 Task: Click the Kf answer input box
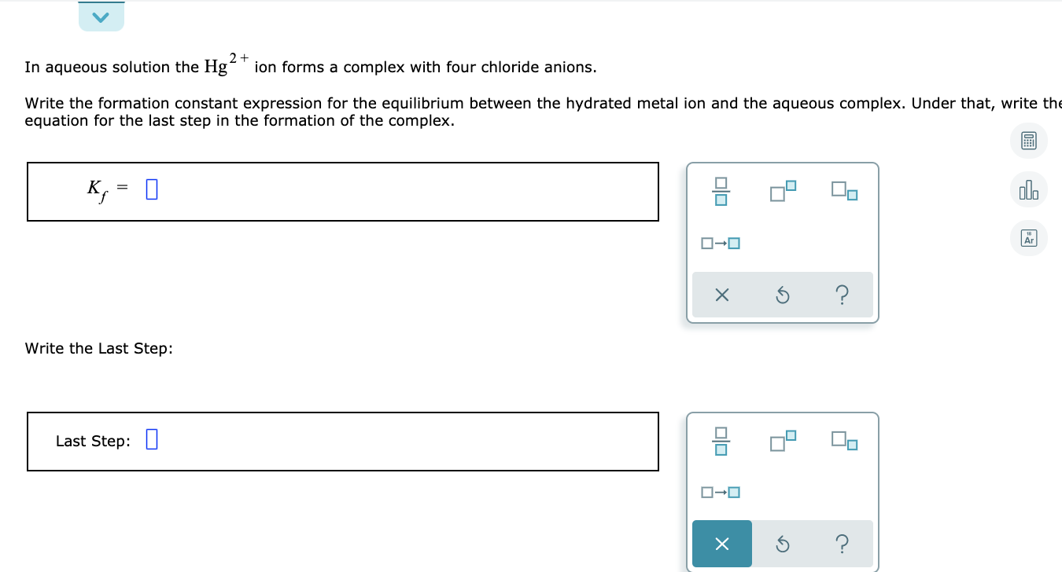(152, 189)
